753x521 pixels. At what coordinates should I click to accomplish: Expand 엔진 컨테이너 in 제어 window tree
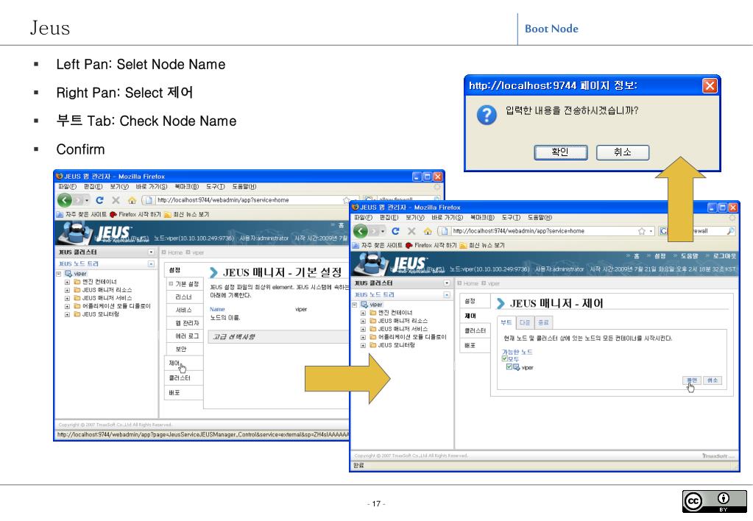[x=363, y=313]
